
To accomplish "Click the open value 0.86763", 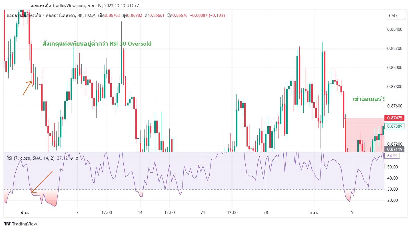I will point(112,15).
